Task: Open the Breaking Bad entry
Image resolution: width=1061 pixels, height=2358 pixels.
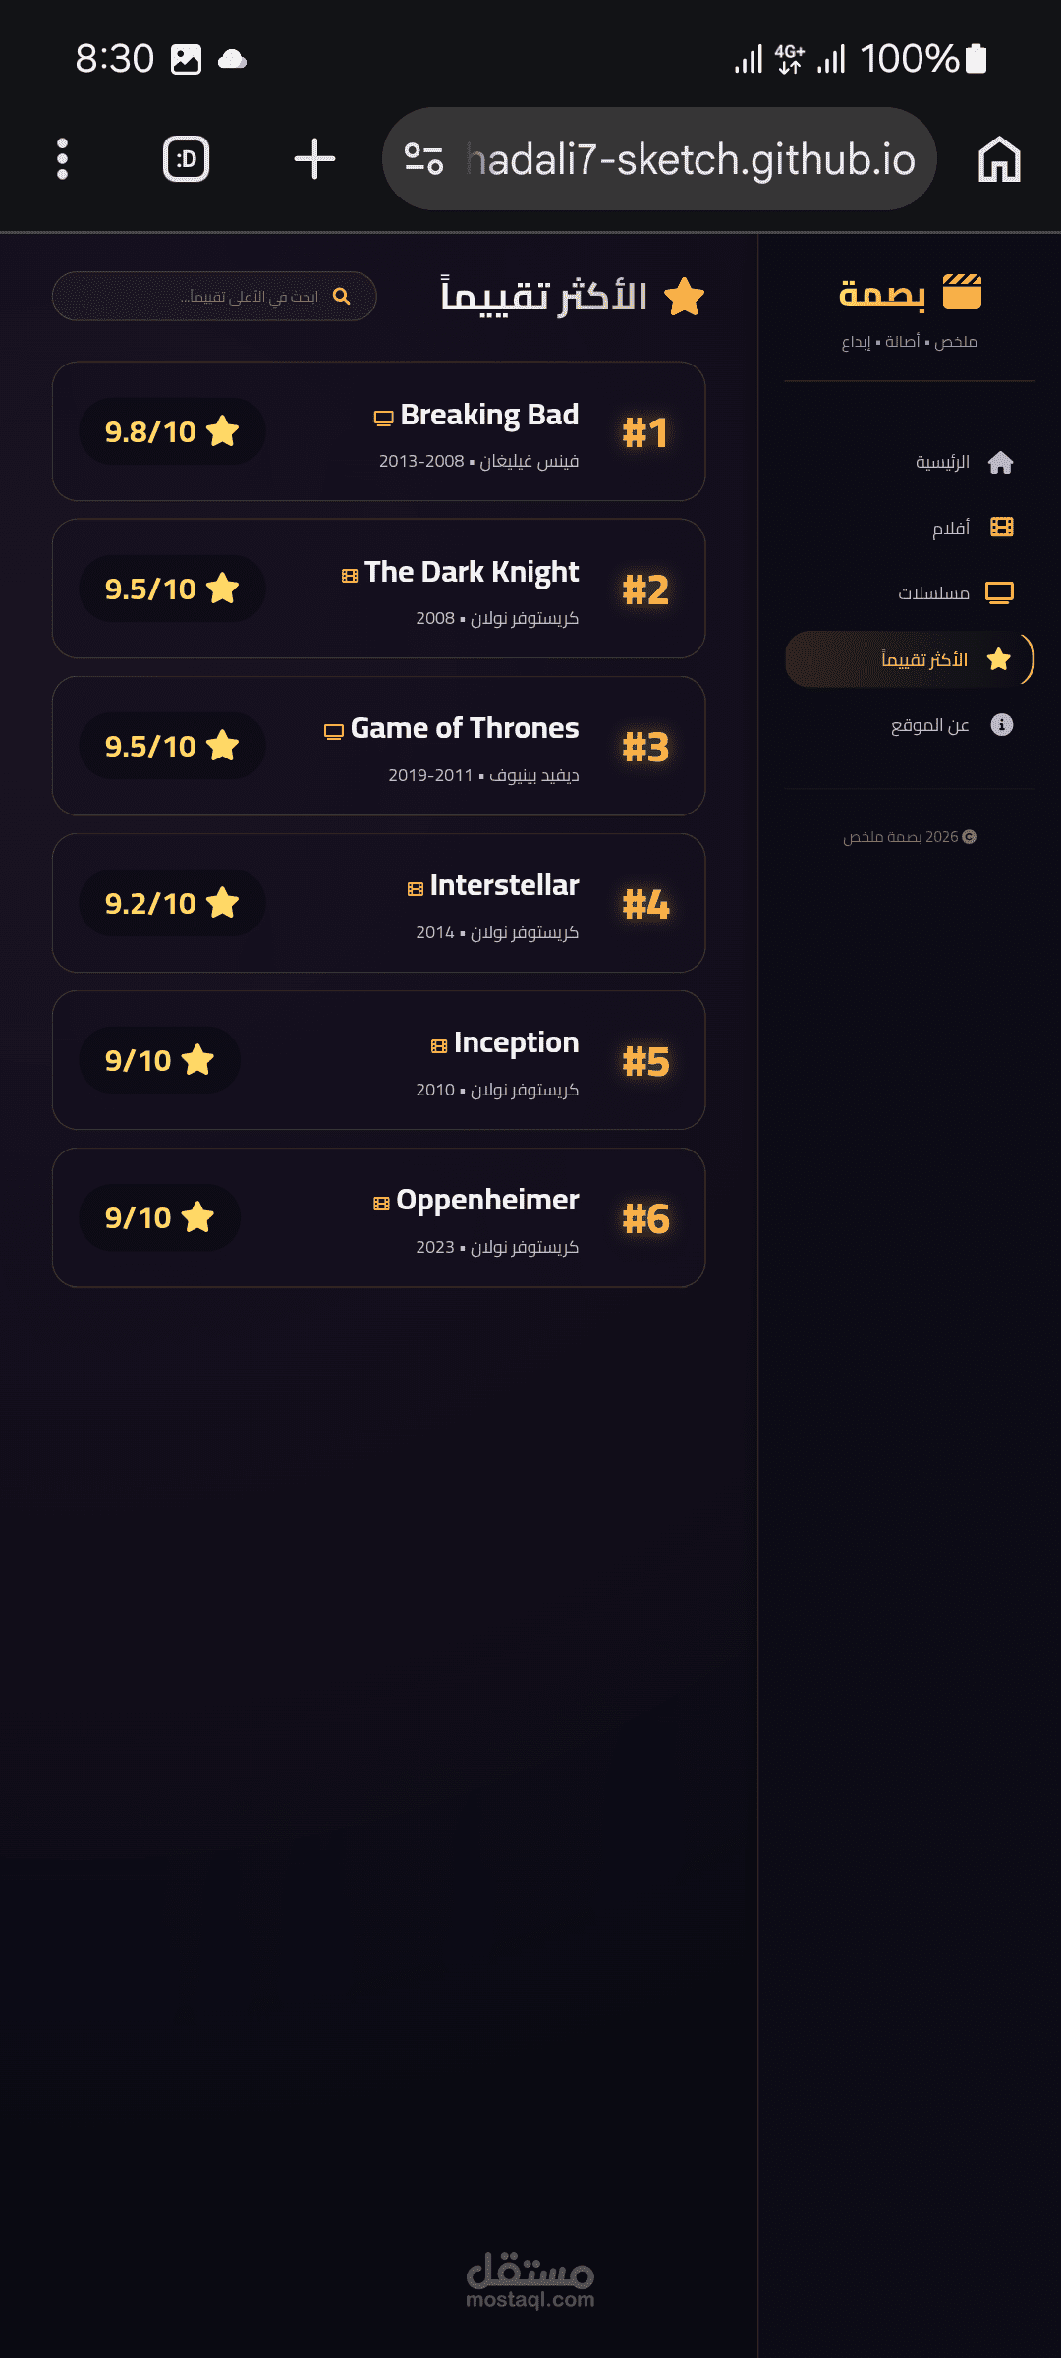Action: click(x=378, y=431)
